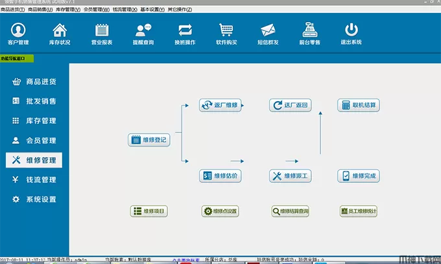
Task: Click the blue link in the status bar
Action: tap(186, 259)
